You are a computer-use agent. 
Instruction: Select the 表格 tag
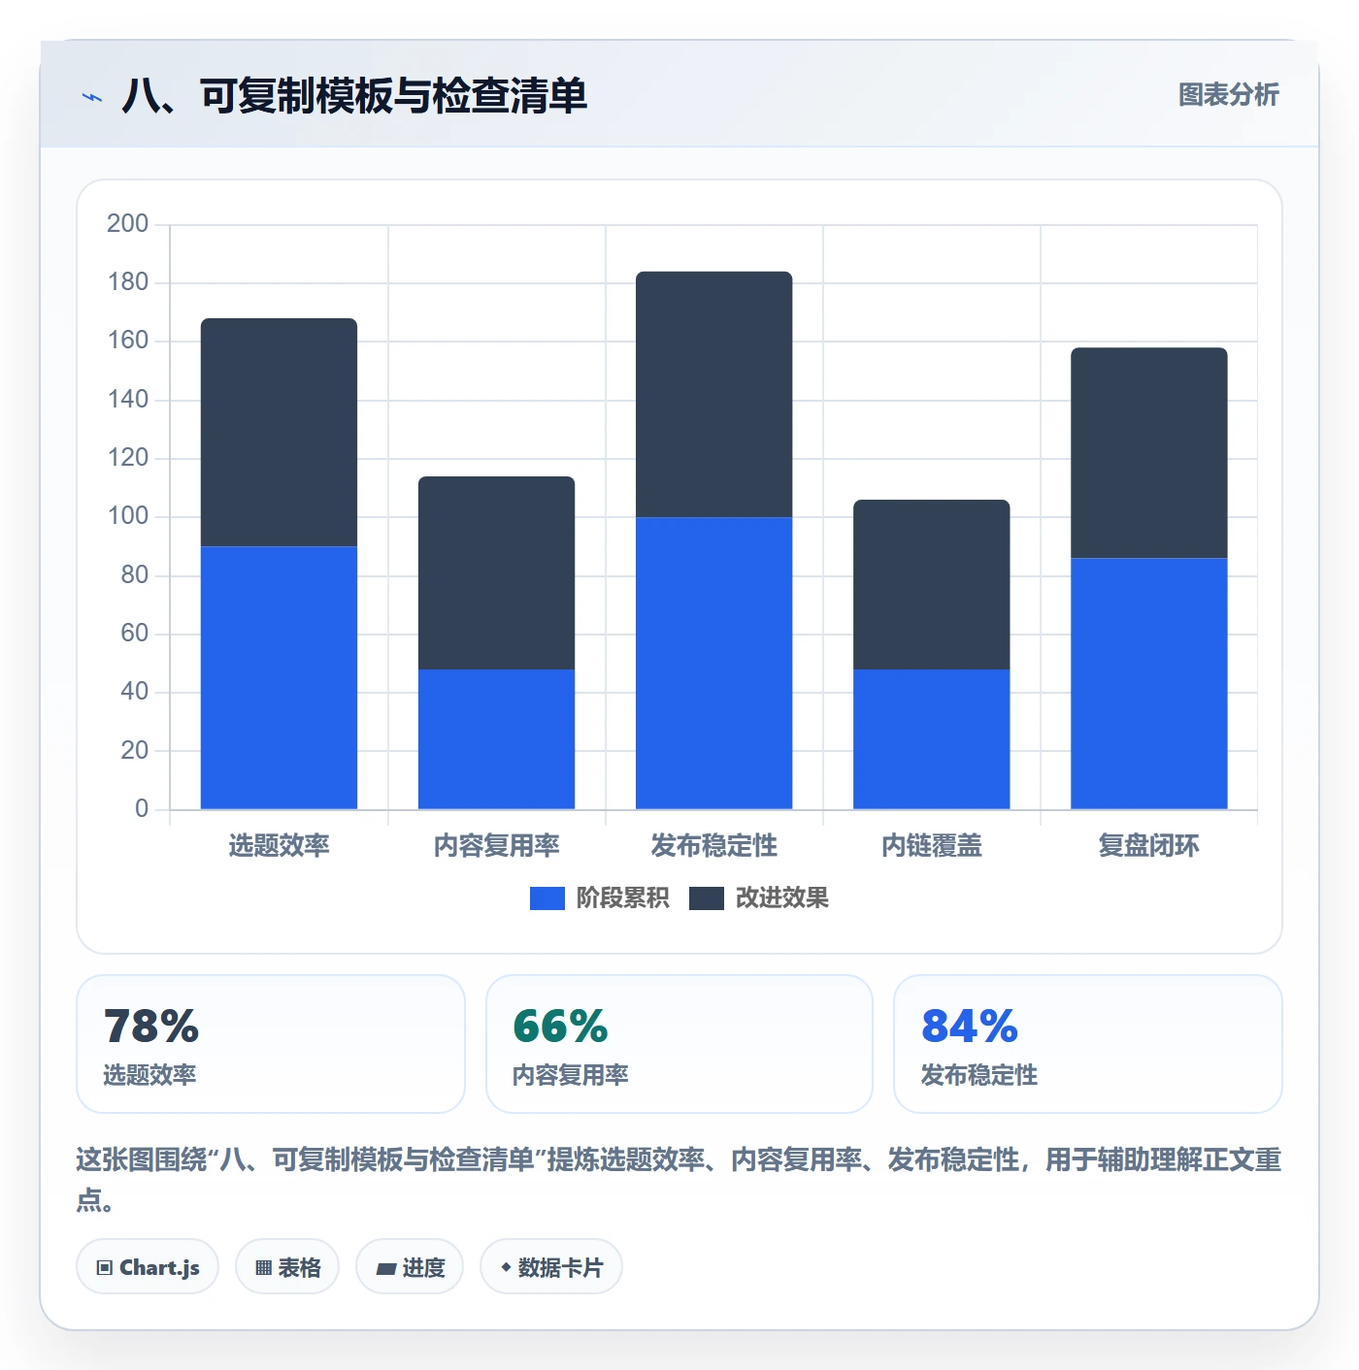click(x=287, y=1266)
